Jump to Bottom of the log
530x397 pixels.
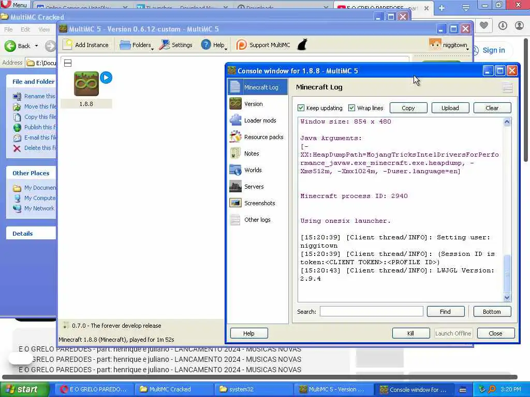[x=492, y=312]
